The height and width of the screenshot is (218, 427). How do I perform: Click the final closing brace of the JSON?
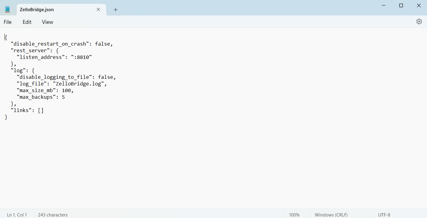pyautogui.click(x=6, y=117)
